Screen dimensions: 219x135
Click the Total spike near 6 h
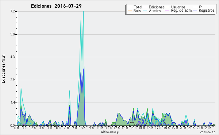coord(69,91)
